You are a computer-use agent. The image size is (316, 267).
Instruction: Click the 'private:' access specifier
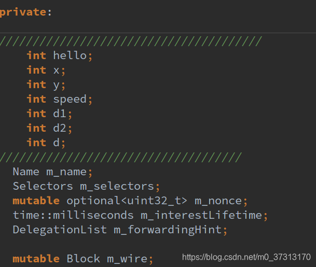26,12
